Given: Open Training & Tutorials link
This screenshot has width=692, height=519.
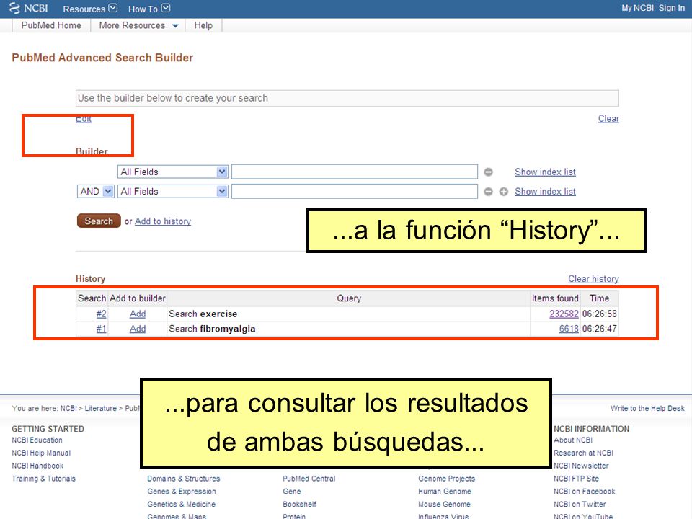Looking at the screenshot, I should tap(44, 479).
